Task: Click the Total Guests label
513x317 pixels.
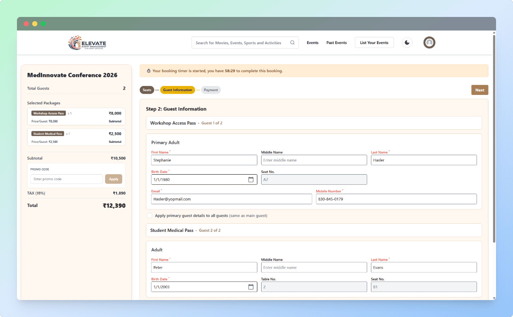Action: point(38,89)
